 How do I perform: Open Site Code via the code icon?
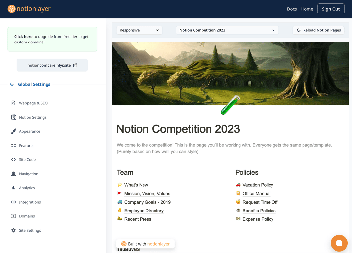13,159
